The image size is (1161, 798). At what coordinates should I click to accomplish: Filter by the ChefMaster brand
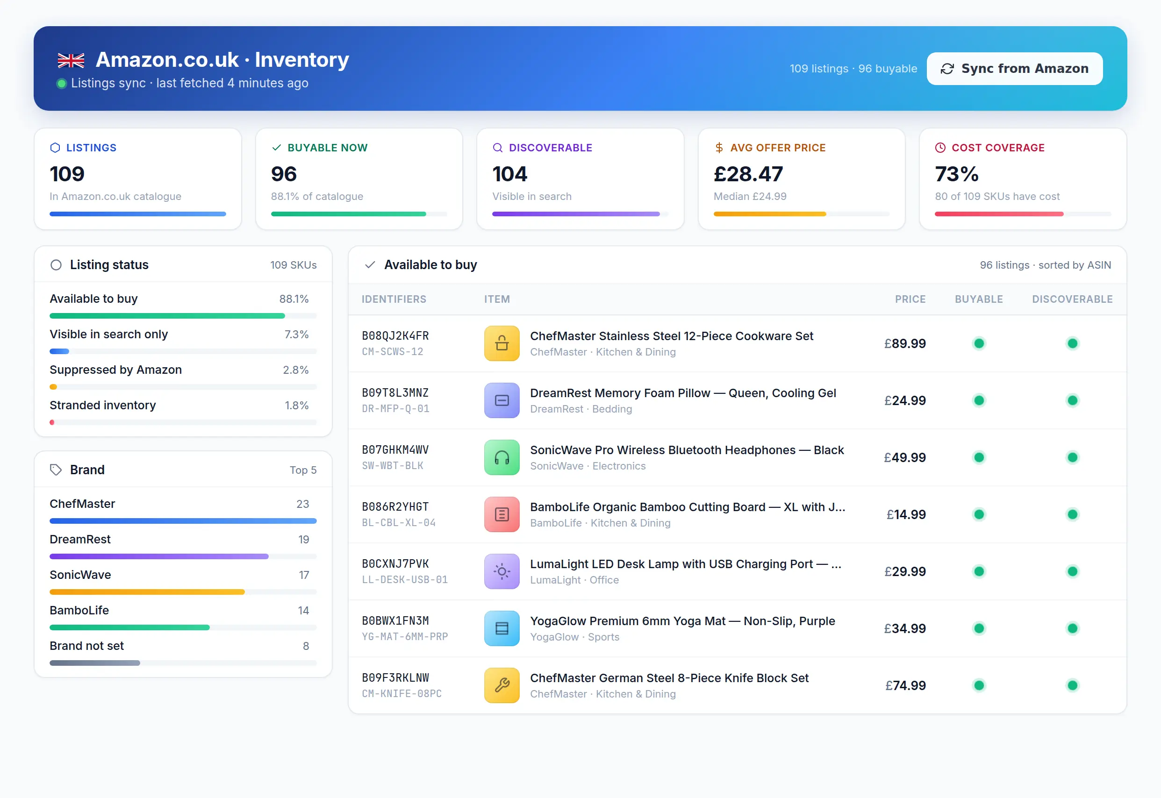[183, 510]
